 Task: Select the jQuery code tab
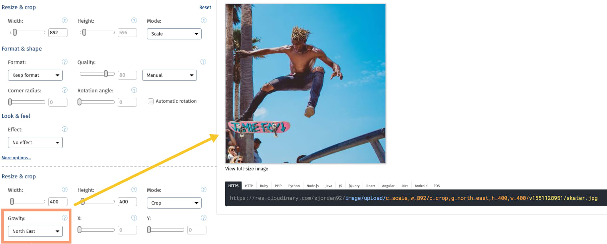354,186
